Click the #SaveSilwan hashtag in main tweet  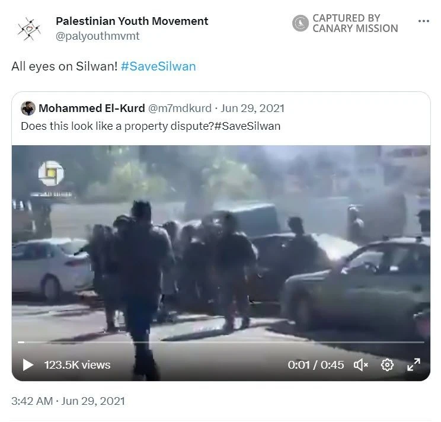(x=158, y=66)
